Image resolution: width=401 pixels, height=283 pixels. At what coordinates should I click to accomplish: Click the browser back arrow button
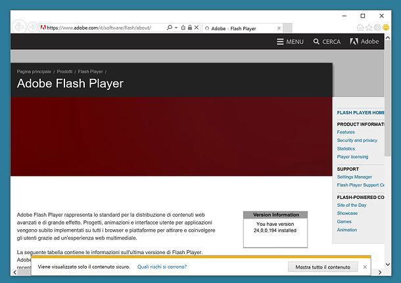click(19, 26)
